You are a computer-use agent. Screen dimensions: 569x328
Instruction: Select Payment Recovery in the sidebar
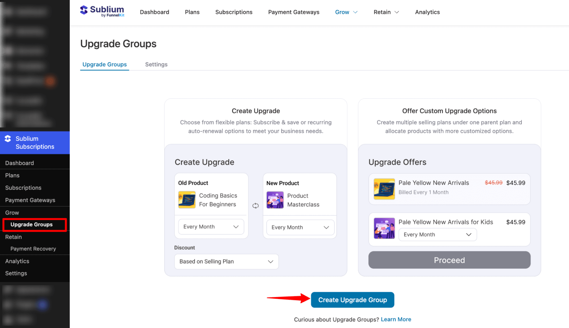click(x=33, y=249)
